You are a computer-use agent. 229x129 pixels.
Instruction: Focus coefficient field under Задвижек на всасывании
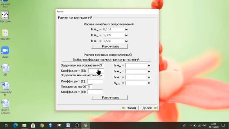[x=96, y=71]
